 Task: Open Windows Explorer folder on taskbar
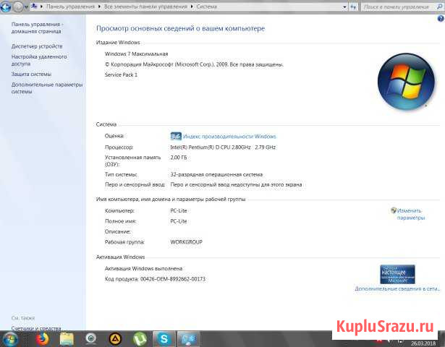coord(67,339)
